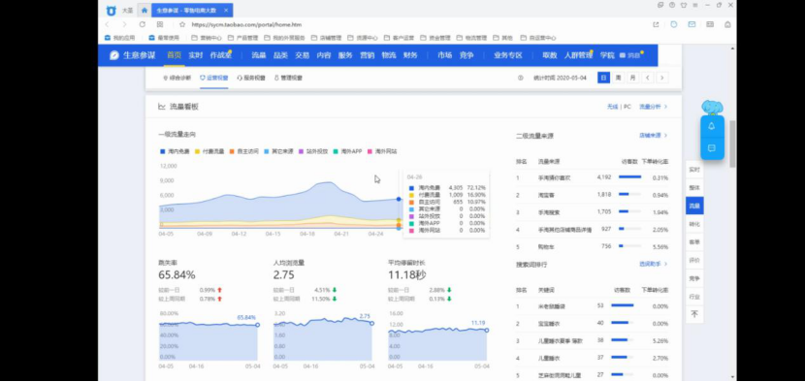Click the chat message icon on floating panel
The width and height of the screenshot is (805, 382).
point(712,148)
